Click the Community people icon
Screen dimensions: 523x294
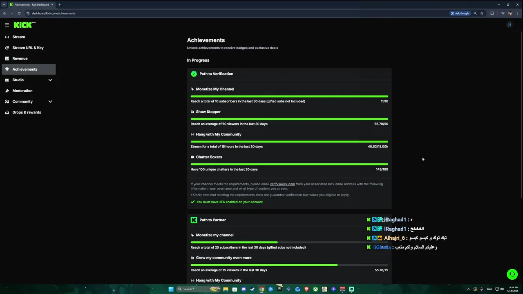[x=7, y=102]
